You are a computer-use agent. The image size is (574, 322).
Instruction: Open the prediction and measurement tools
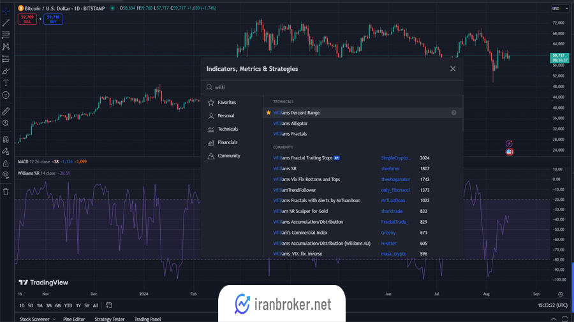[x=6, y=59]
